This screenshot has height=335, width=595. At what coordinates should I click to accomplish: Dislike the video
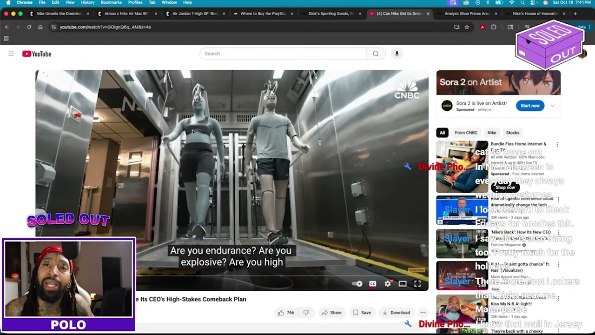(306, 313)
